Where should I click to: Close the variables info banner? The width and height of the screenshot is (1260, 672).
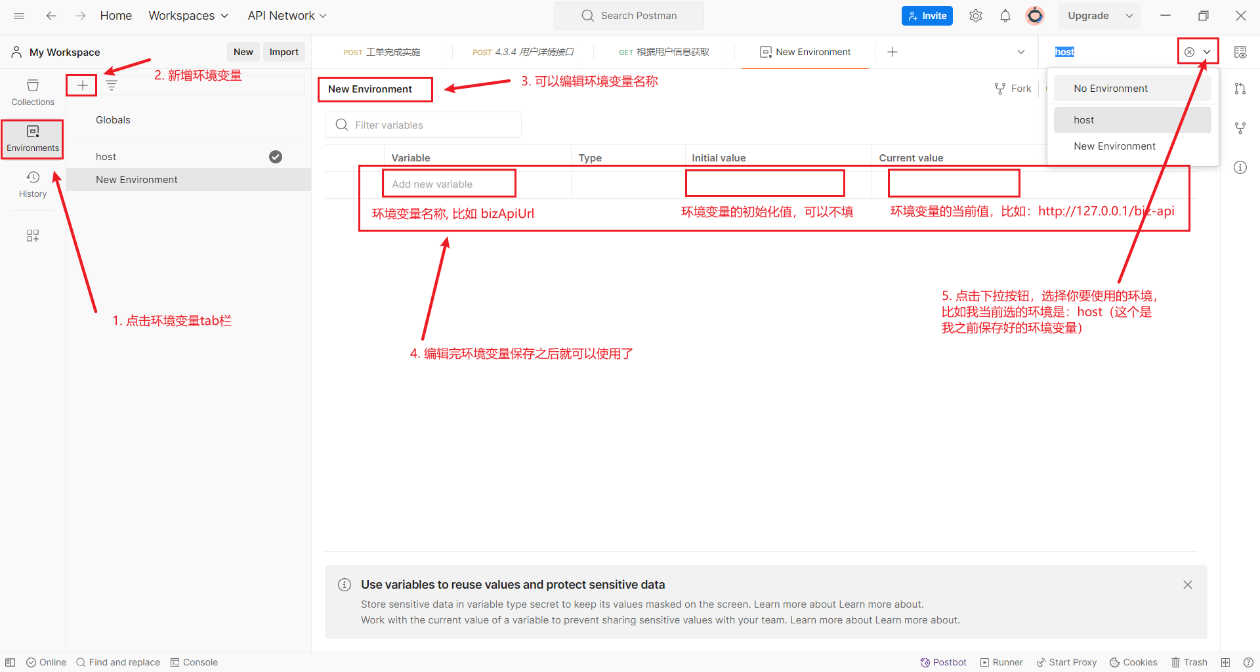pos(1188,585)
